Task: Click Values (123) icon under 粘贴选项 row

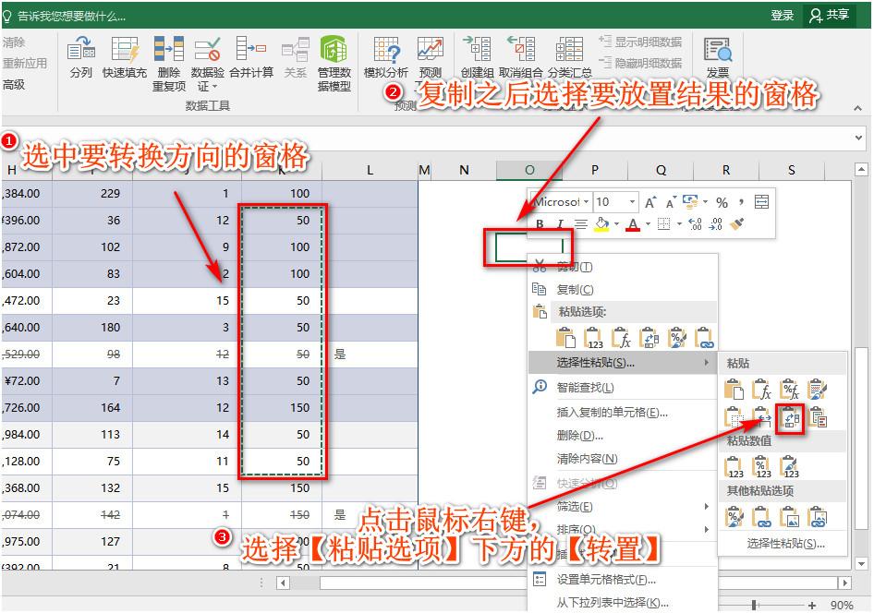Action: click(x=593, y=338)
